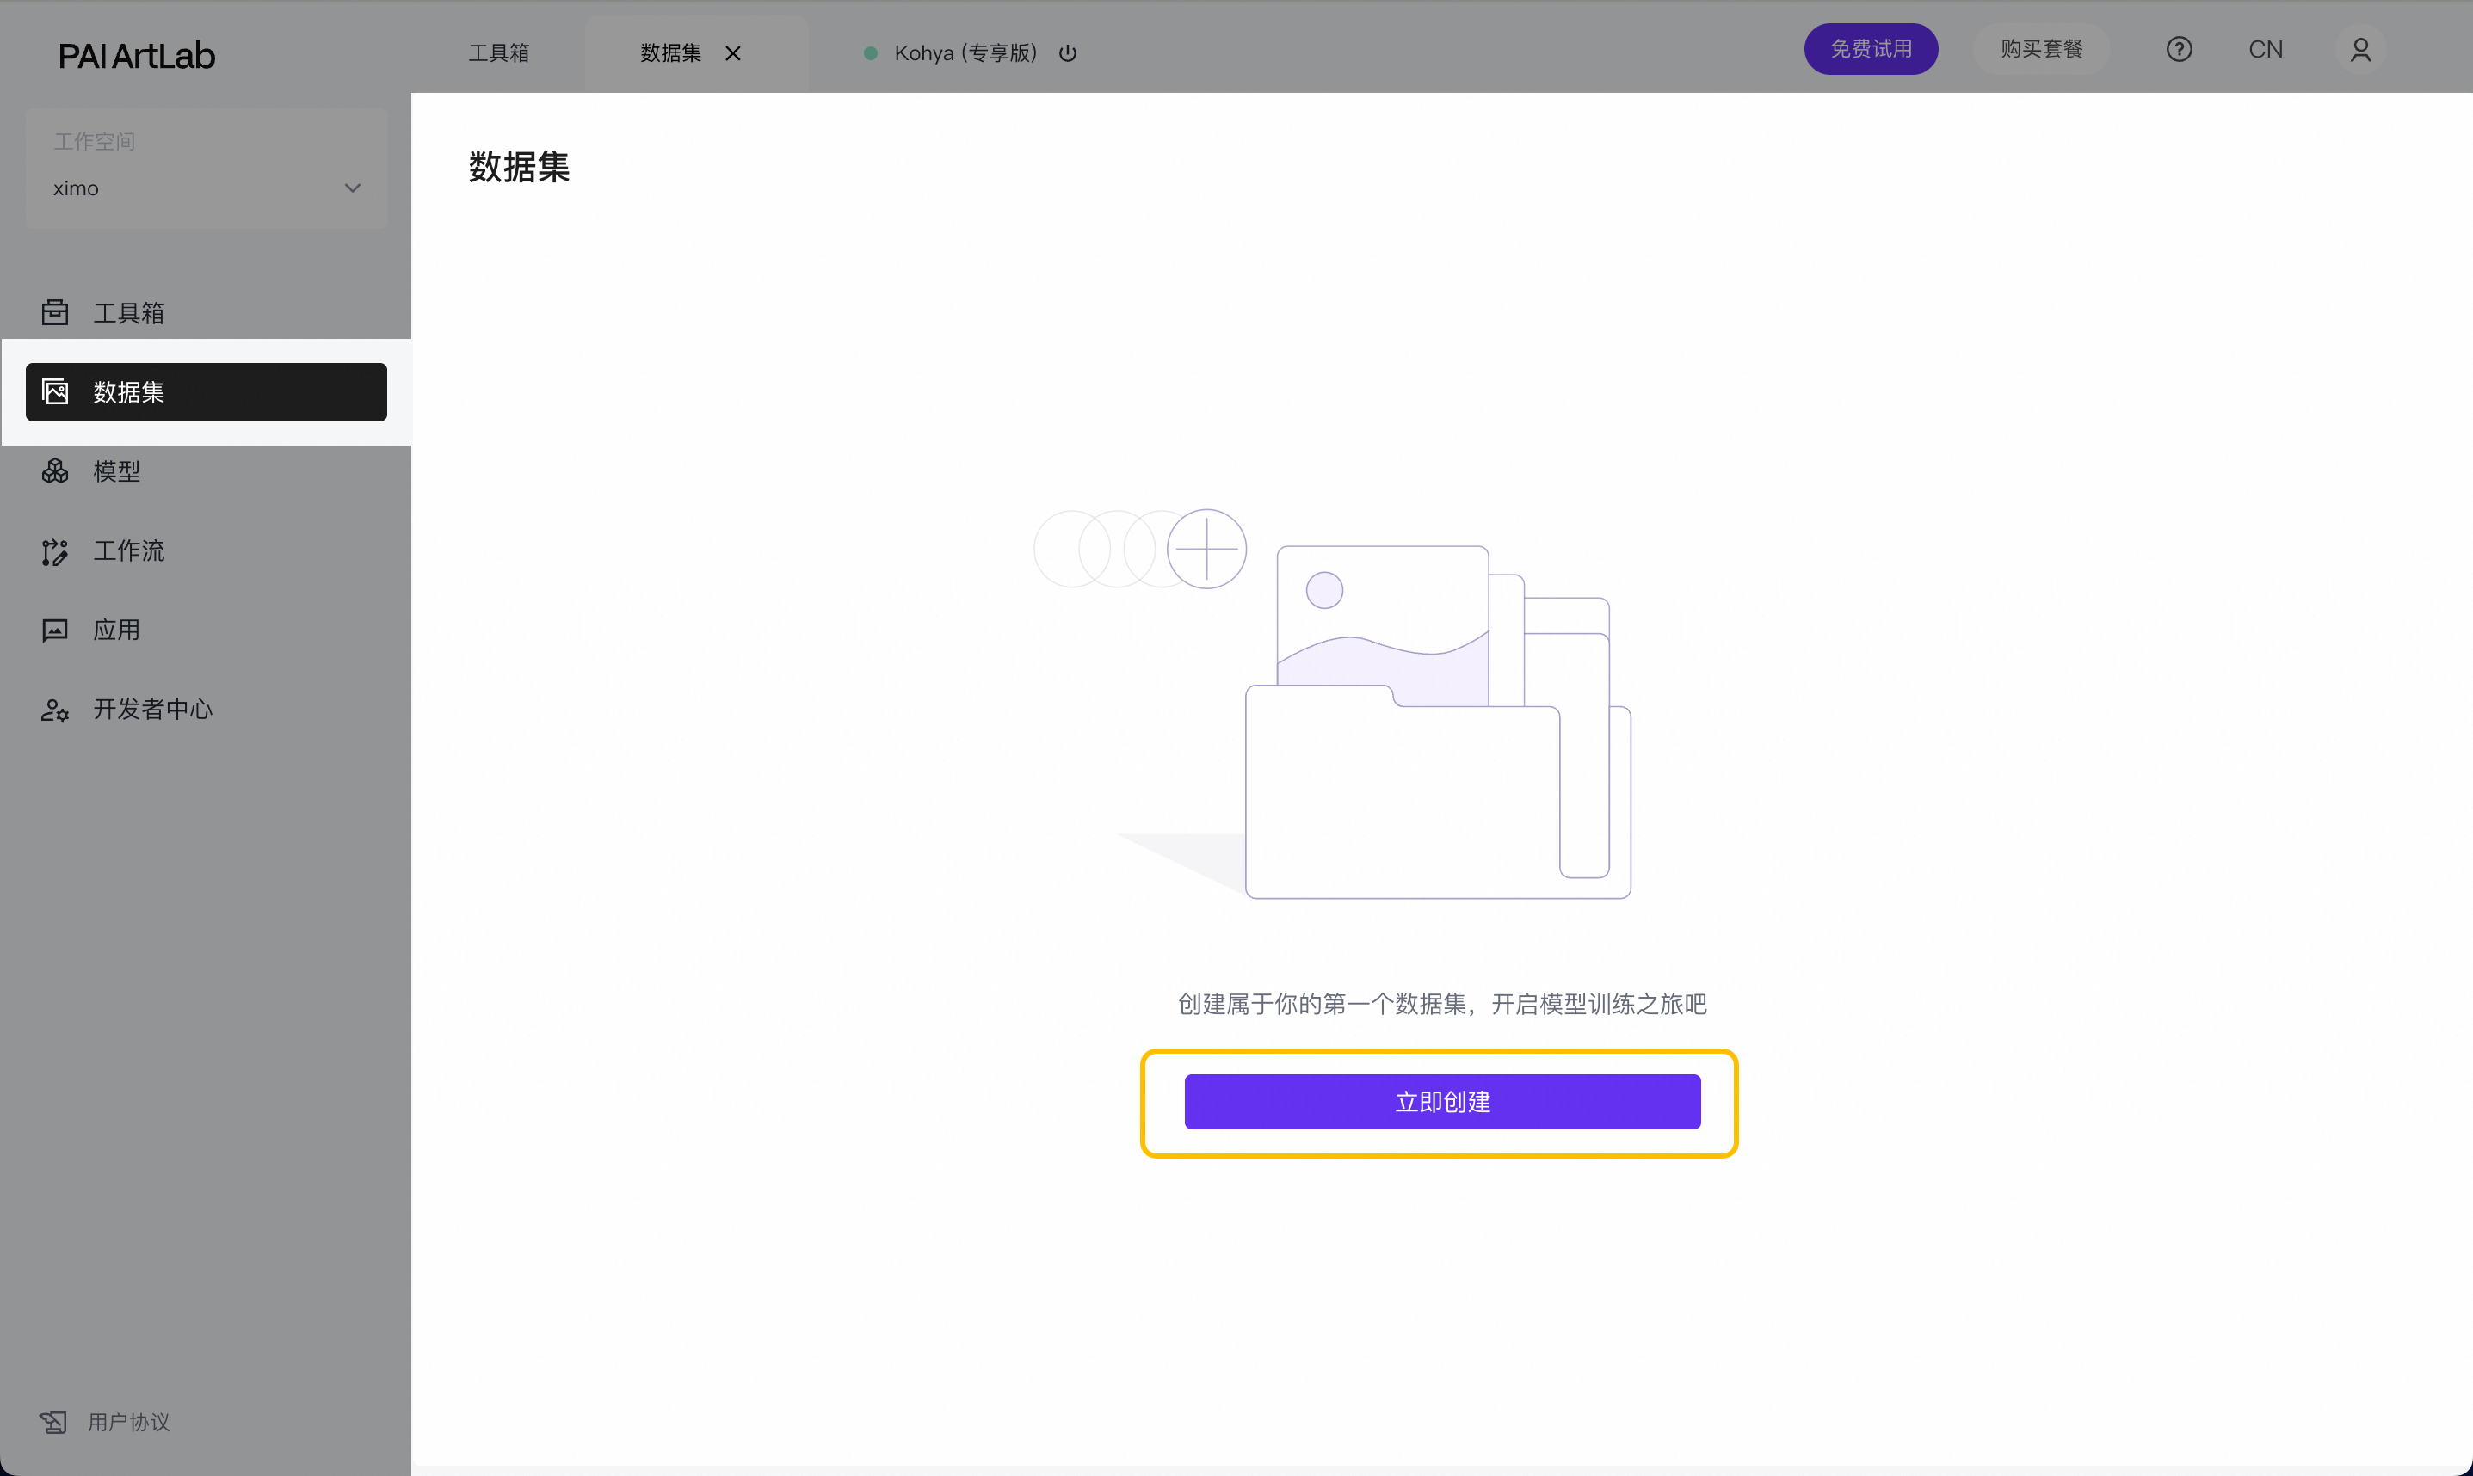Open the 用户协议 link
The width and height of the screenshot is (2473, 1476).
click(128, 1423)
